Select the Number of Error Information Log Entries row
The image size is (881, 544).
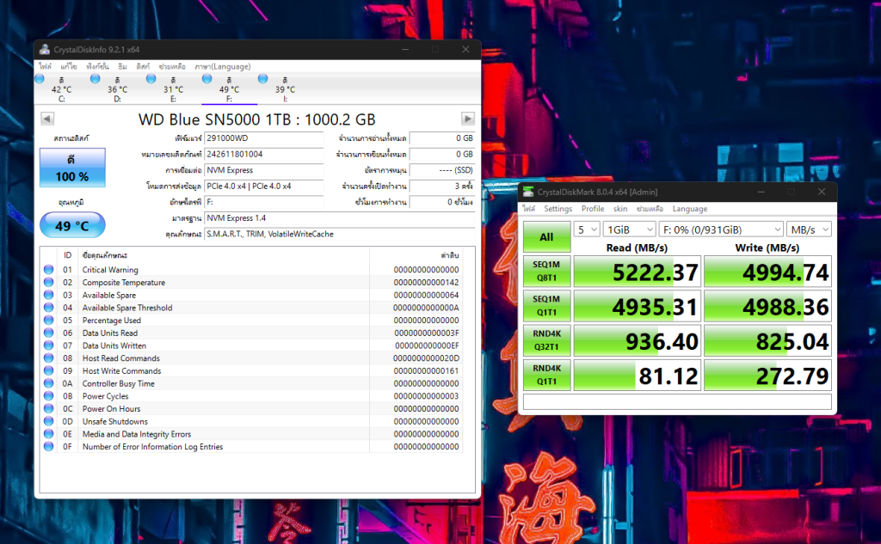tap(252, 446)
